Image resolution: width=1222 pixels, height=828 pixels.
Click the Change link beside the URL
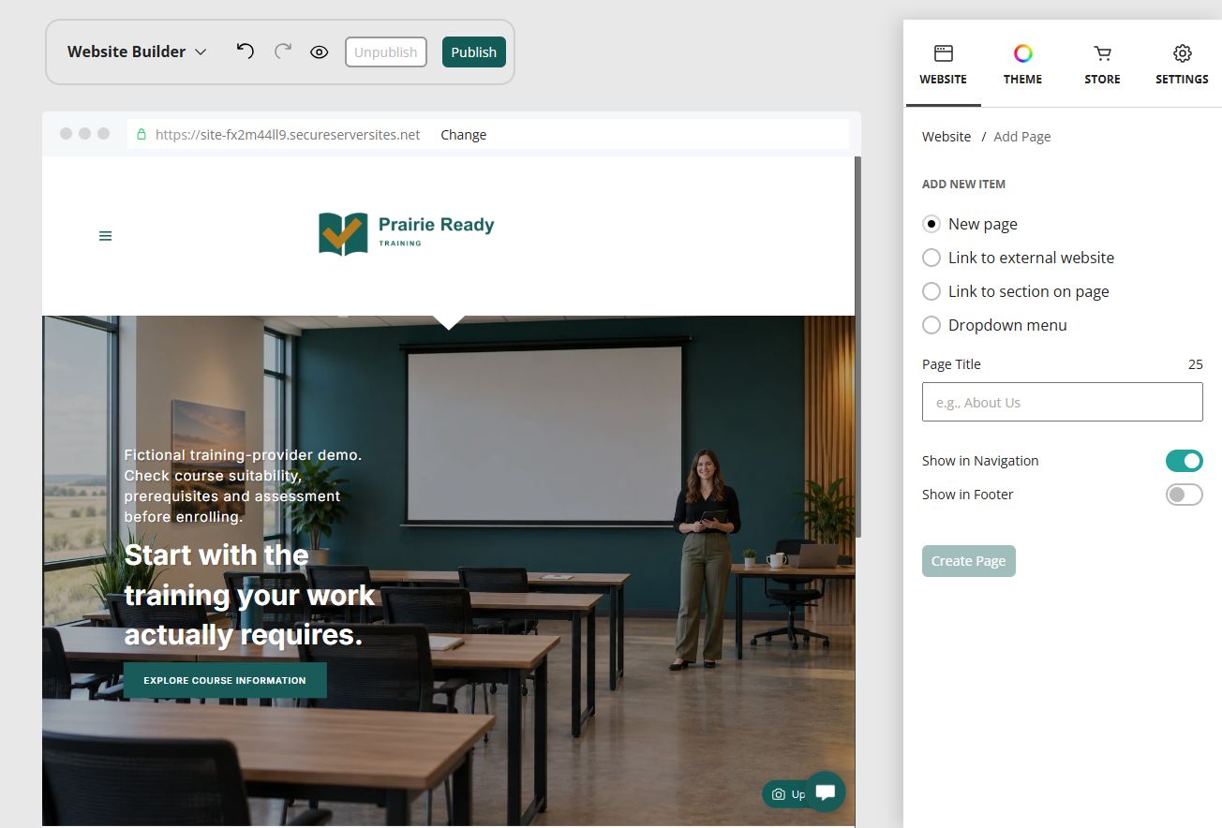tap(464, 135)
